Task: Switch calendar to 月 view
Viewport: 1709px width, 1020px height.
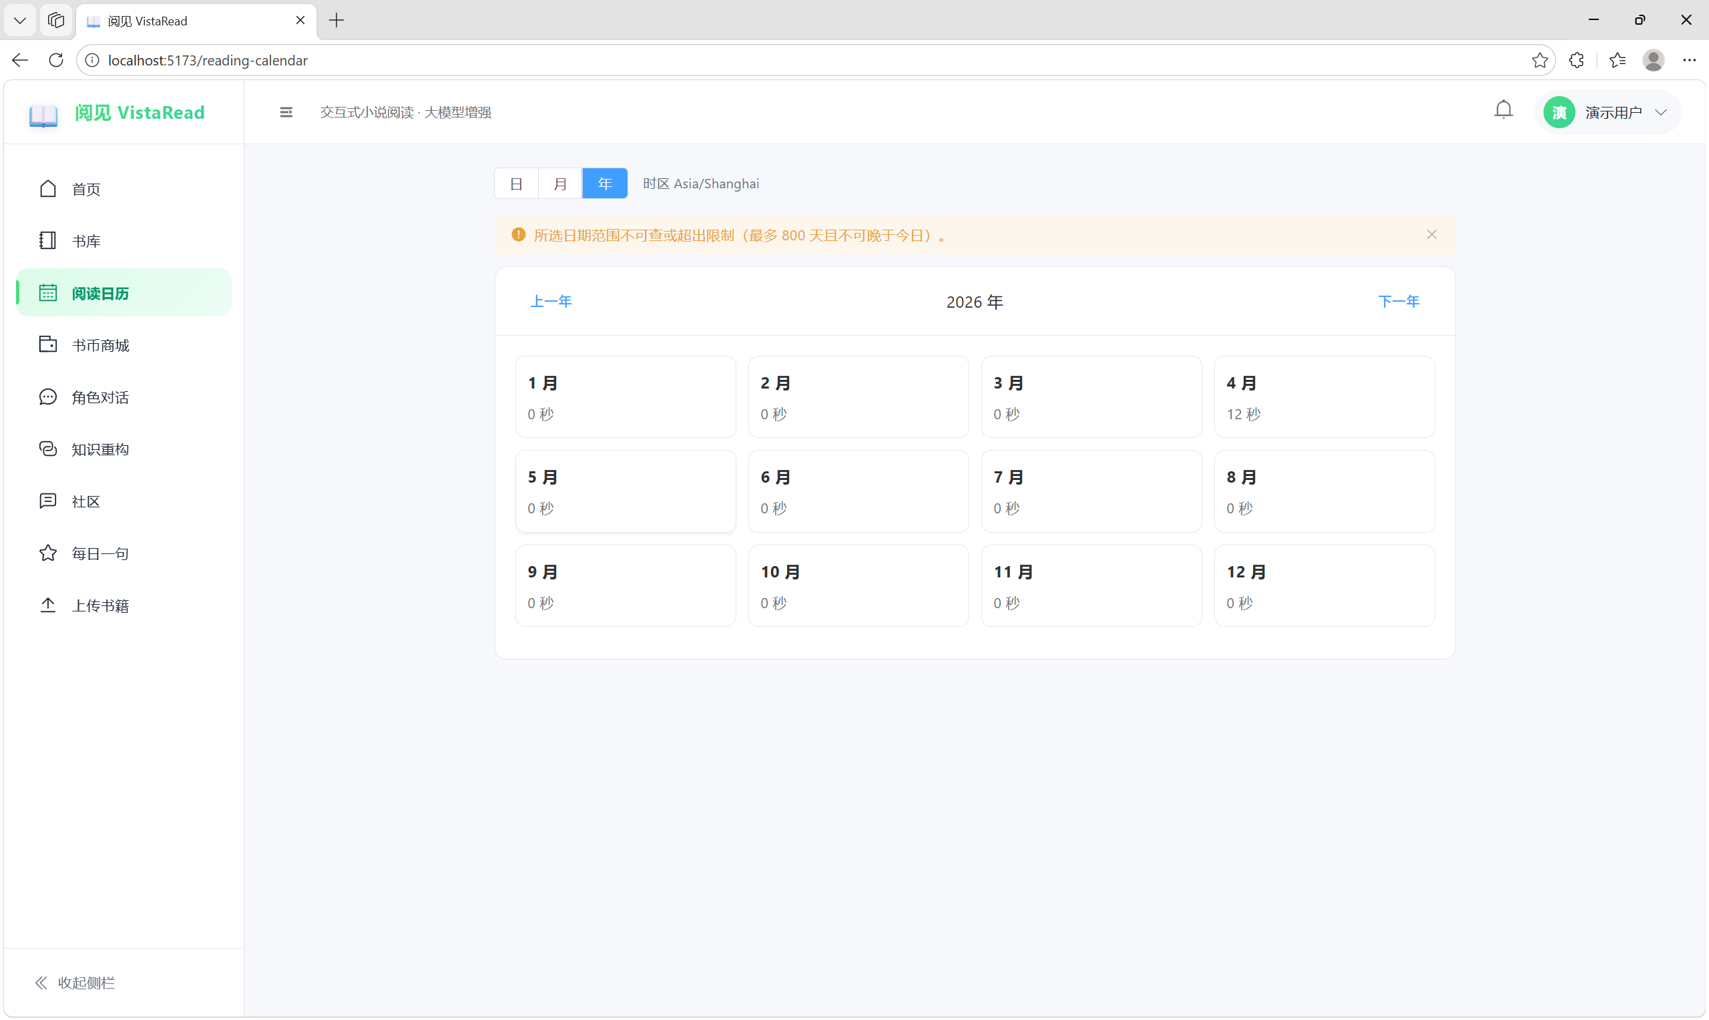Action: click(x=561, y=184)
